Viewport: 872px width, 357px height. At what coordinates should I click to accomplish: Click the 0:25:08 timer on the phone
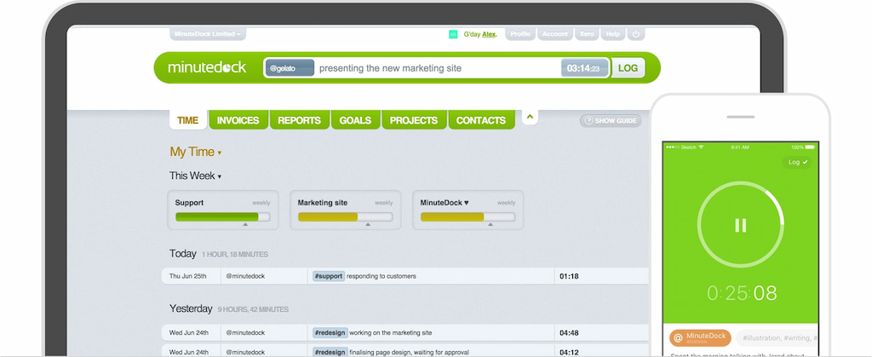[742, 293]
